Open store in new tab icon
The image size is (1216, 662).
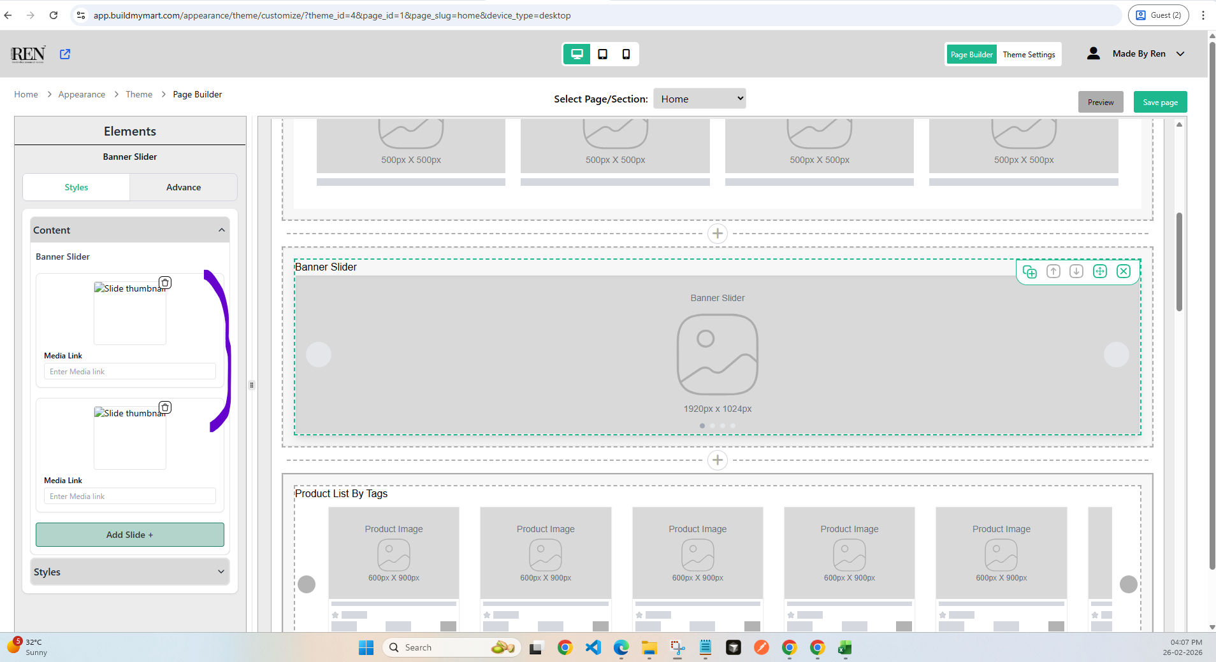click(x=65, y=54)
